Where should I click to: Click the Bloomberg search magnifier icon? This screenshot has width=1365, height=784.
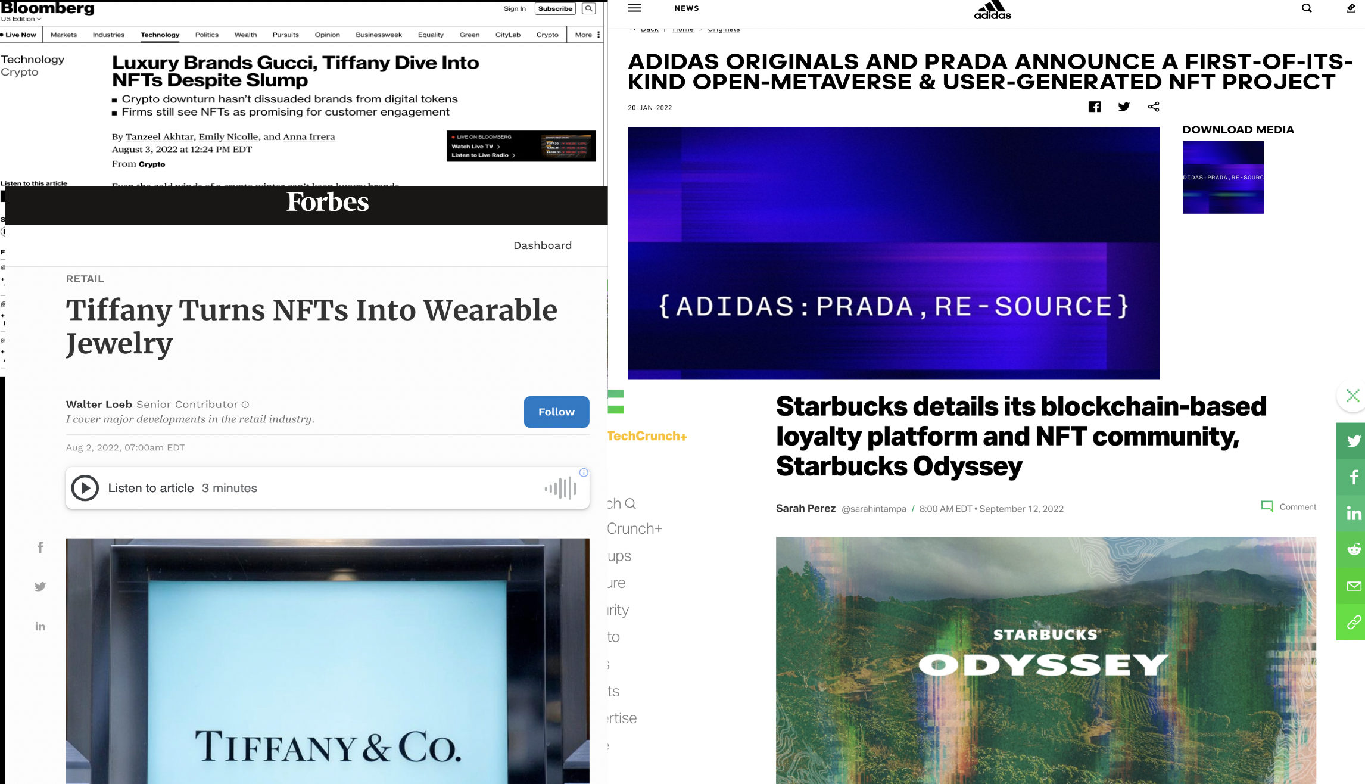[x=588, y=8]
